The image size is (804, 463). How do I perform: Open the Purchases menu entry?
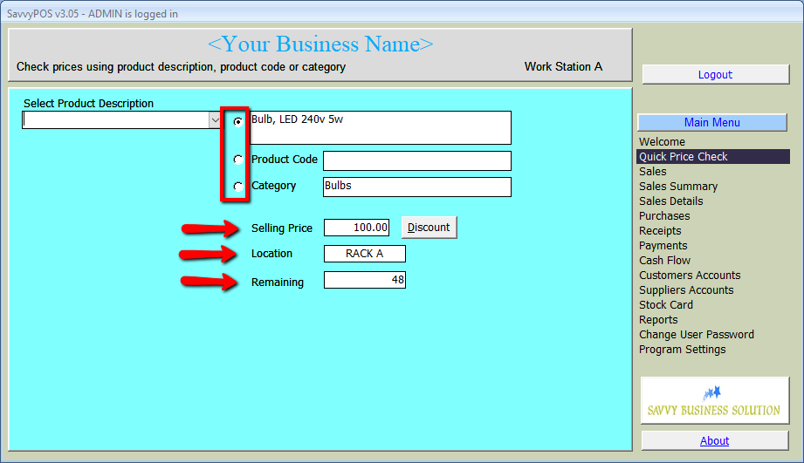click(x=664, y=216)
